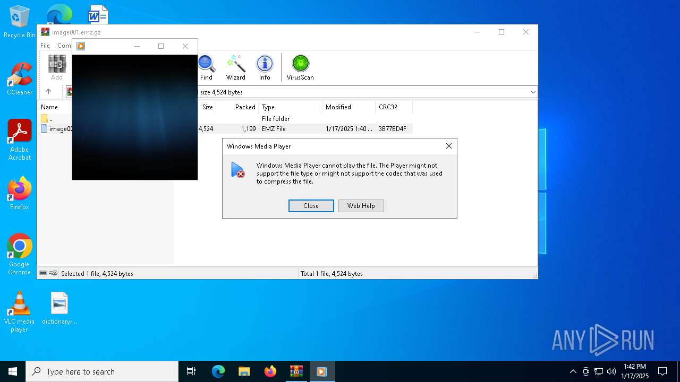680x382 pixels.
Task: Minimize the Windows Media Player window
Action: pyautogui.click(x=137, y=46)
